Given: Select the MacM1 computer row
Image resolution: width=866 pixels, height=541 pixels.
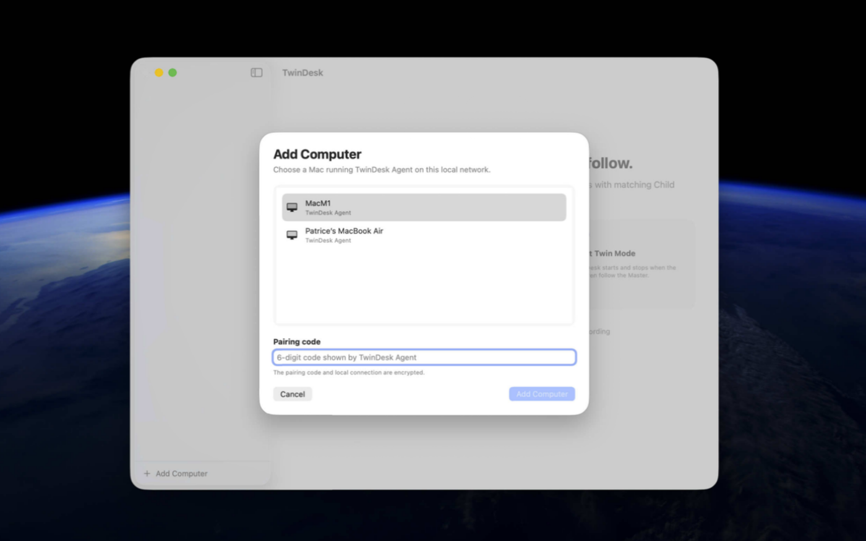Looking at the screenshot, I should [424, 207].
